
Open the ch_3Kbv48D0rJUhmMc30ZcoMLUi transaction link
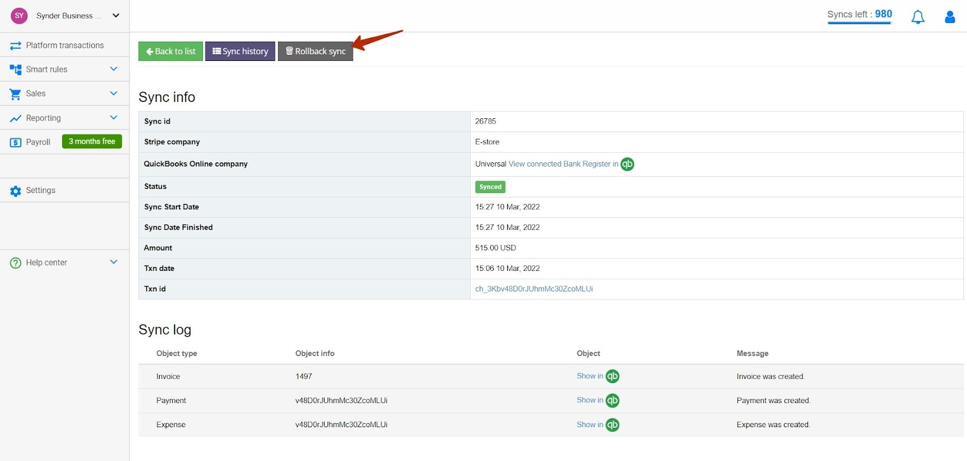[x=534, y=289]
